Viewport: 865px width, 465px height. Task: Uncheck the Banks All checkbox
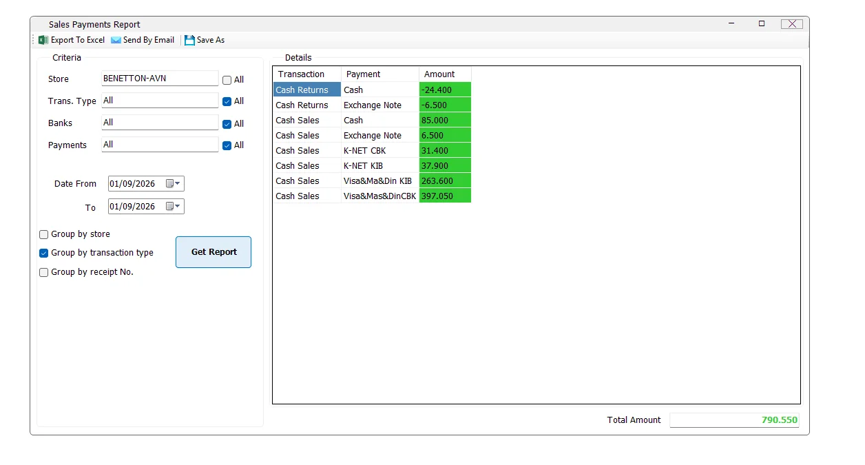click(x=227, y=124)
